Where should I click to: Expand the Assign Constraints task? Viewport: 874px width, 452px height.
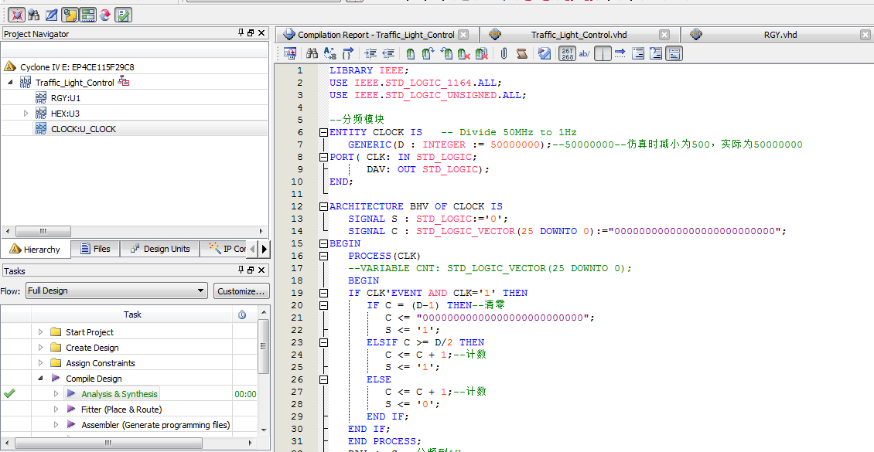tap(40, 363)
